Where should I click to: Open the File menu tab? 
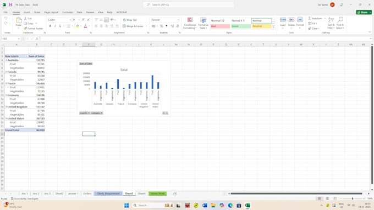[5, 12]
